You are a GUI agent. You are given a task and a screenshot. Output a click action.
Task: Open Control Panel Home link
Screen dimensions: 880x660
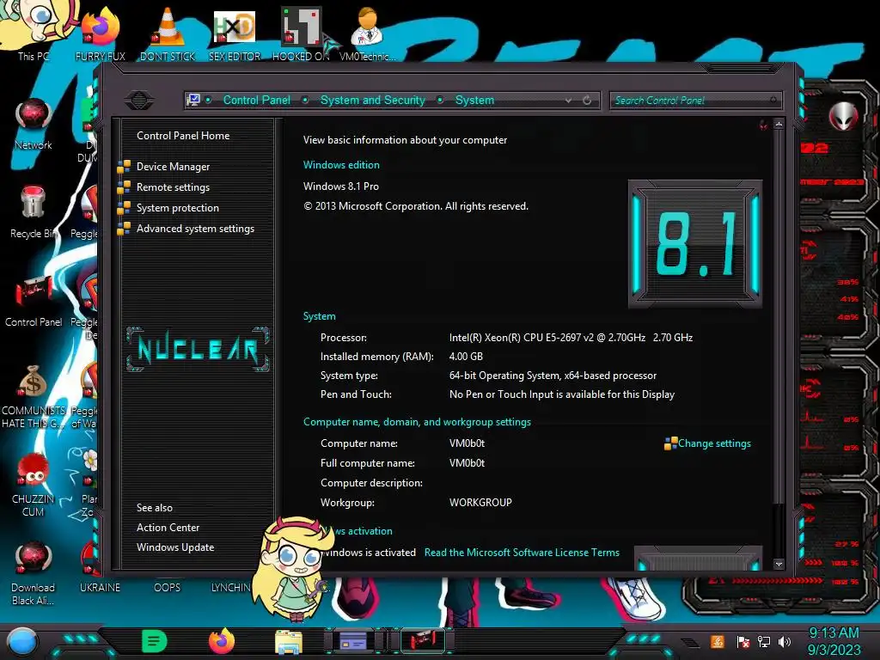(183, 135)
